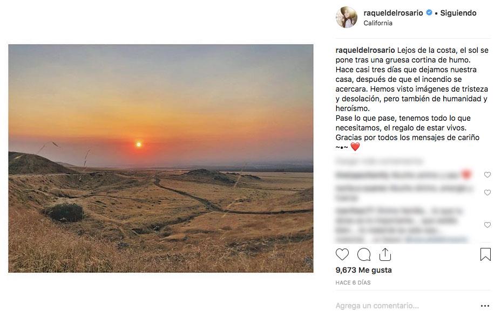Click the sunset landscape photo
The height and width of the screenshot is (318, 501).
pyautogui.click(x=161, y=158)
